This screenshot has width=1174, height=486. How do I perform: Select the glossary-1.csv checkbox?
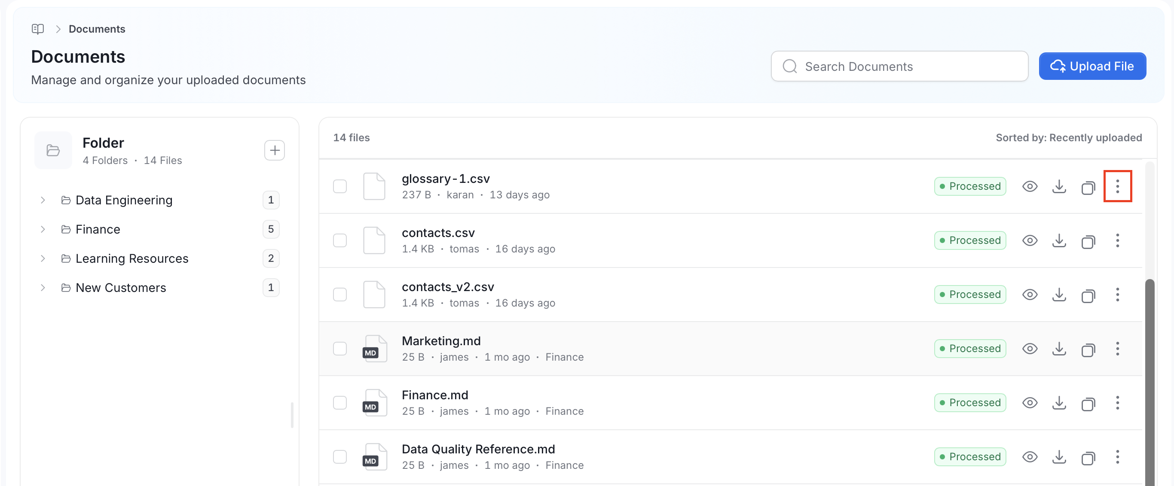[339, 186]
